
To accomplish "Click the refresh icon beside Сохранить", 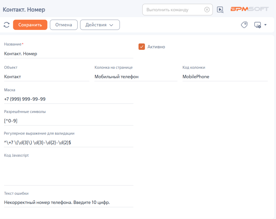I will [6, 25].
